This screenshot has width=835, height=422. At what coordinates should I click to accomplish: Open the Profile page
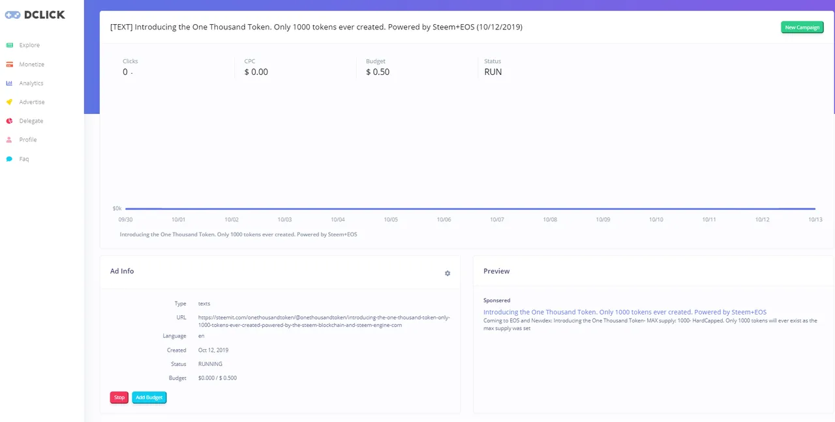tap(28, 140)
